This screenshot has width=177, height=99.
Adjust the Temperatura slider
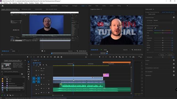[x=163, y=31]
